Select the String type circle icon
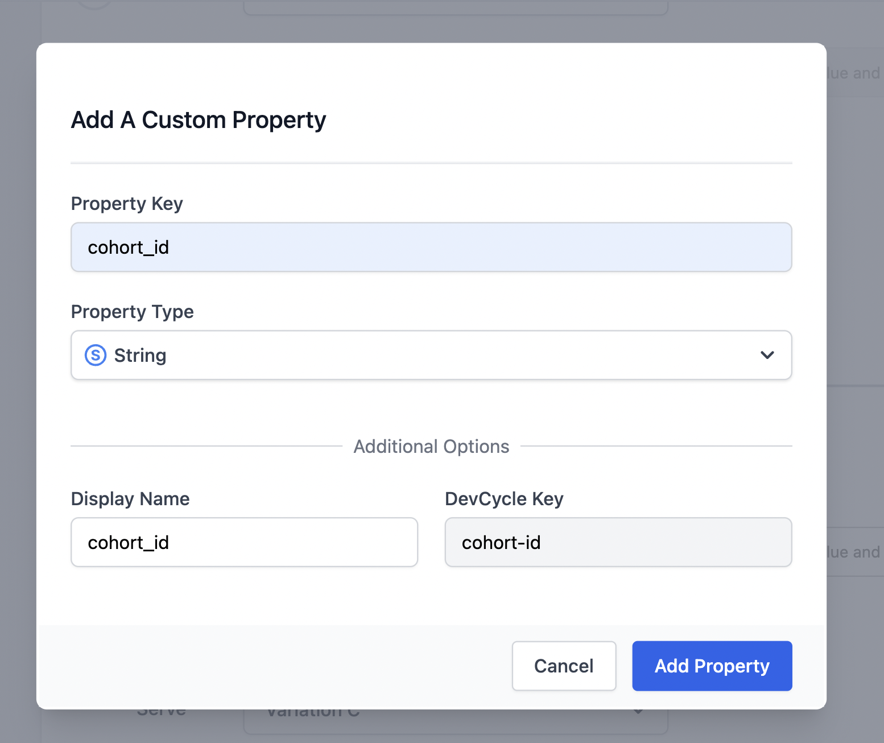Screen dimensions: 884x743 (x=94, y=354)
